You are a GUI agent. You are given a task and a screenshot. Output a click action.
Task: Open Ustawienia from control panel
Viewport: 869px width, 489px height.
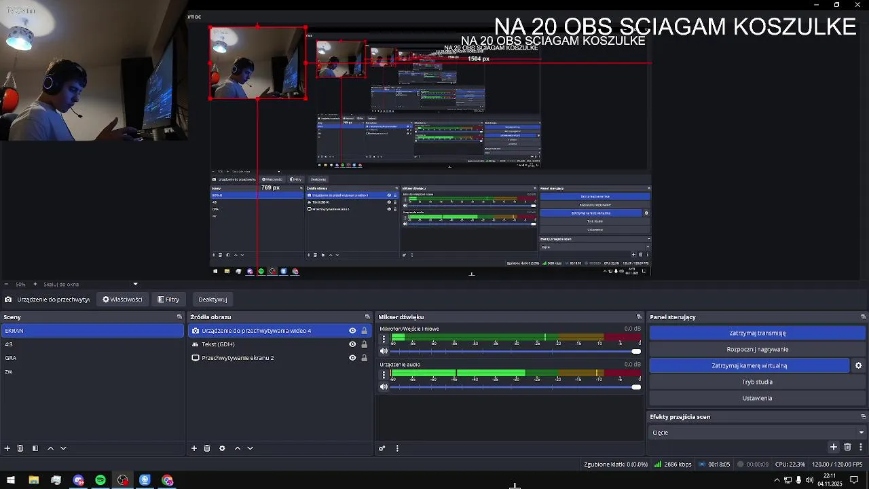[757, 398]
